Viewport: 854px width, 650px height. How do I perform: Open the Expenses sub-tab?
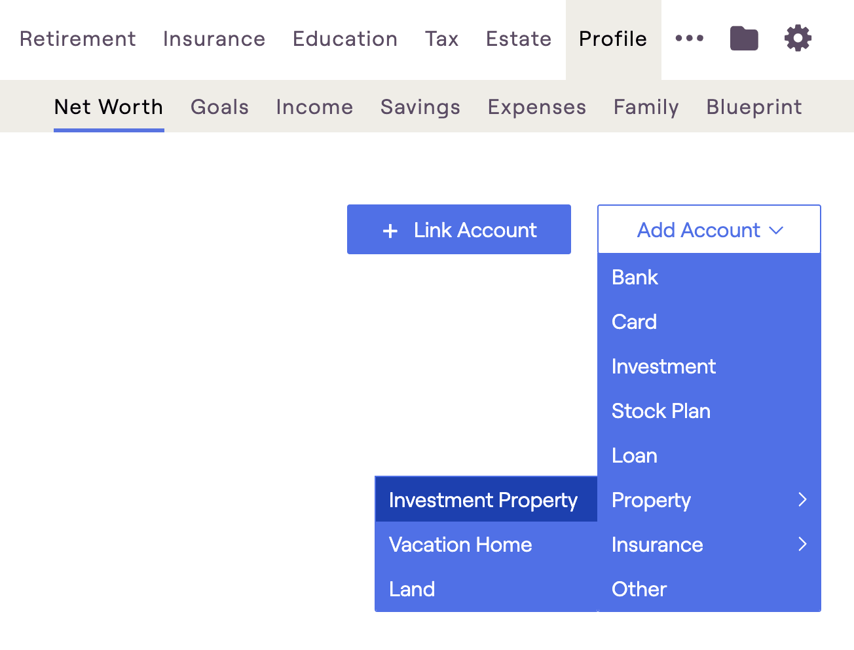coord(537,107)
